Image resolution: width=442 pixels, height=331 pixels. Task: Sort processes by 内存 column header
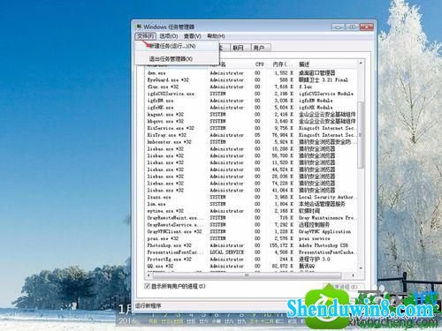tap(282, 64)
